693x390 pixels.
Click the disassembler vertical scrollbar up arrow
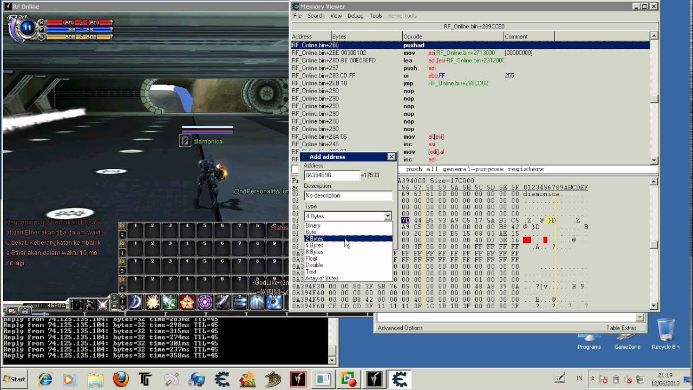654,36
